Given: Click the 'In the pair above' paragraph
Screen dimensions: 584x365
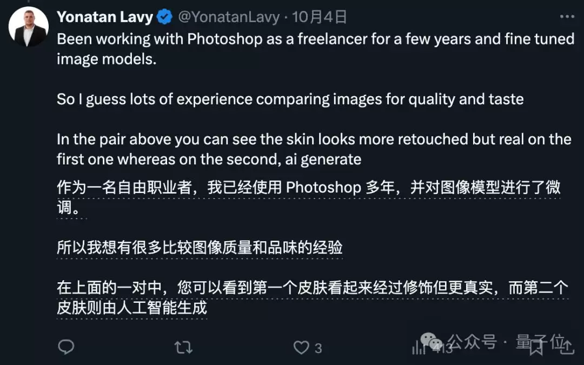Looking at the screenshot, I should [x=314, y=149].
